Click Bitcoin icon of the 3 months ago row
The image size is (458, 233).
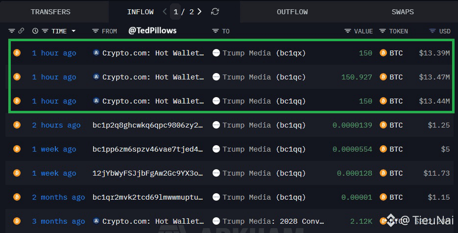[17, 221]
